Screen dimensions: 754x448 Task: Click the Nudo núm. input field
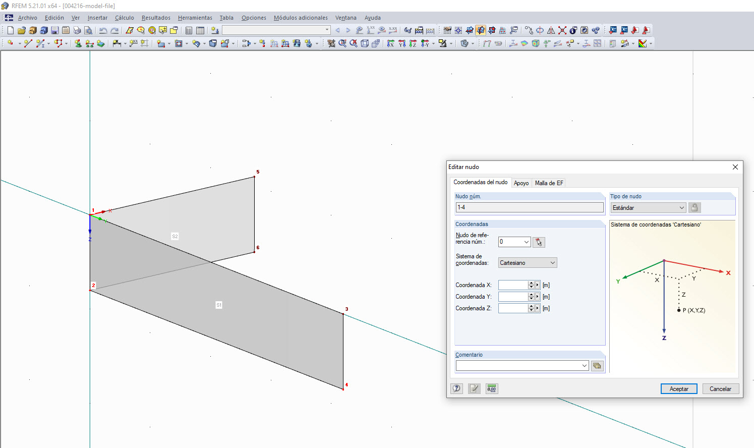pyautogui.click(x=530, y=207)
